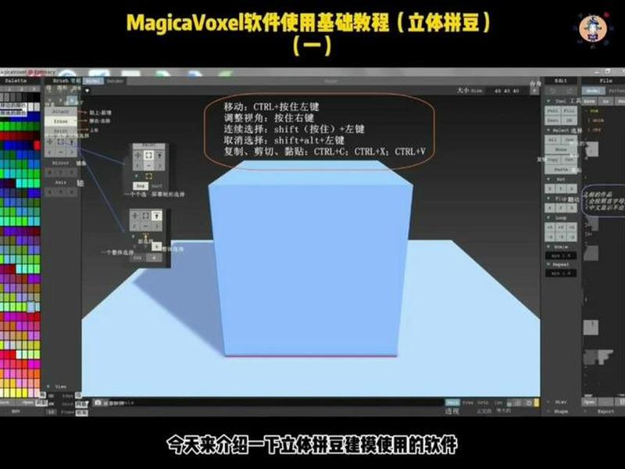Toggle Axis X lock

pyautogui.click(x=50, y=192)
